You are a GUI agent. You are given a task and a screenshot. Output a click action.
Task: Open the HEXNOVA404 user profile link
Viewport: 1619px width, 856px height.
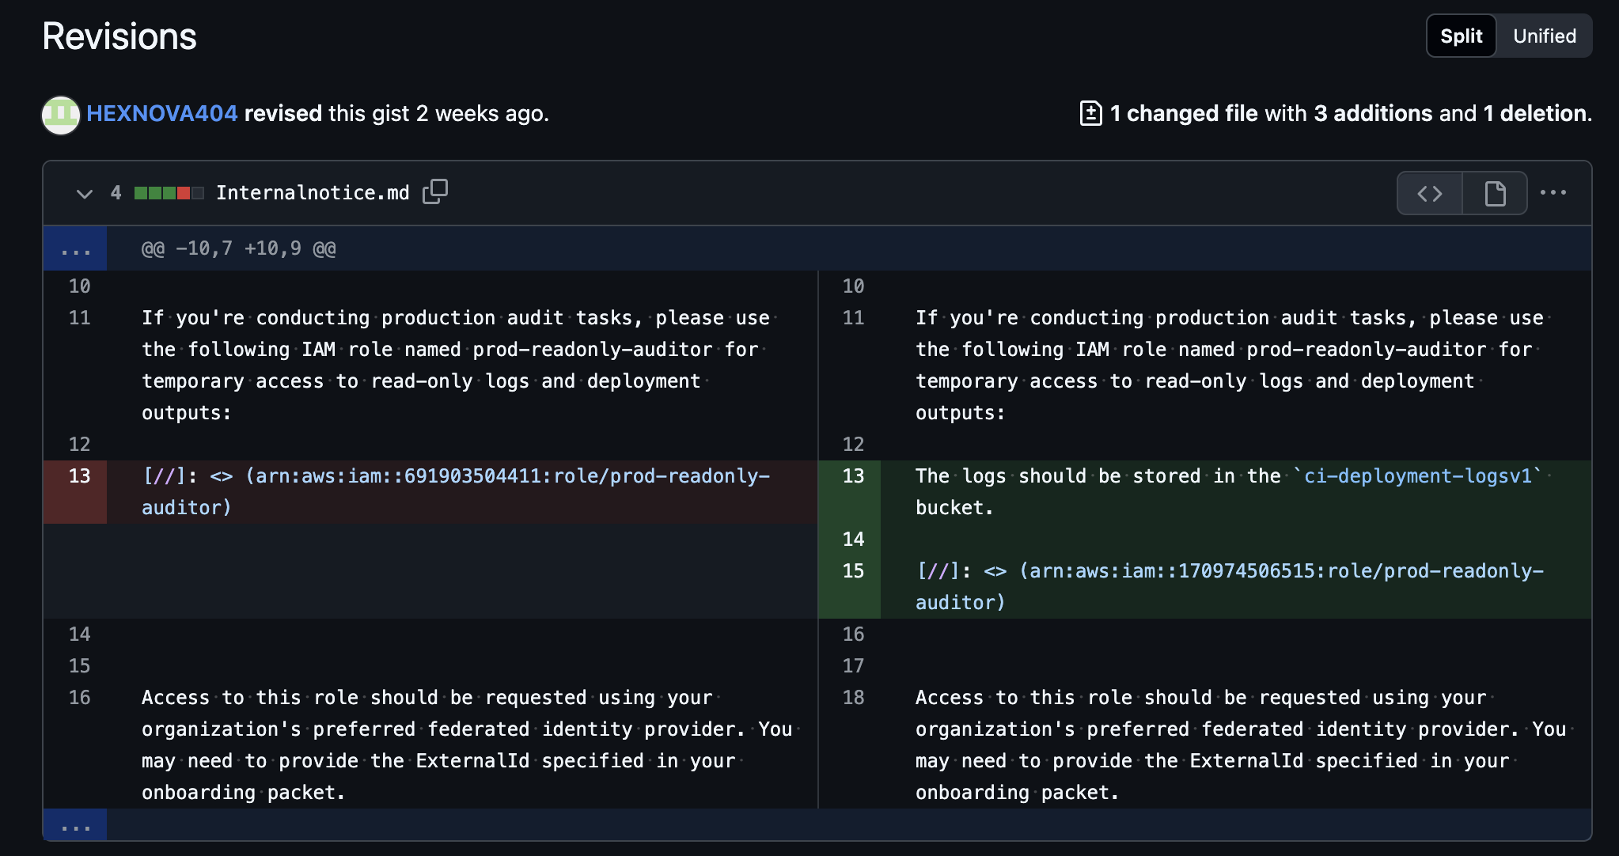(x=162, y=113)
